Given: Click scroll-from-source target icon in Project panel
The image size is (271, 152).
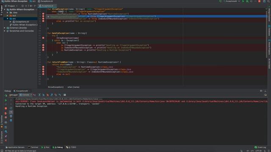Looking at the screenshot, I should 22,6.
